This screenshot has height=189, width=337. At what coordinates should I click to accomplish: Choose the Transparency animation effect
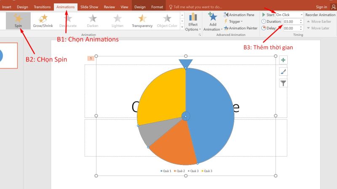coord(142,21)
